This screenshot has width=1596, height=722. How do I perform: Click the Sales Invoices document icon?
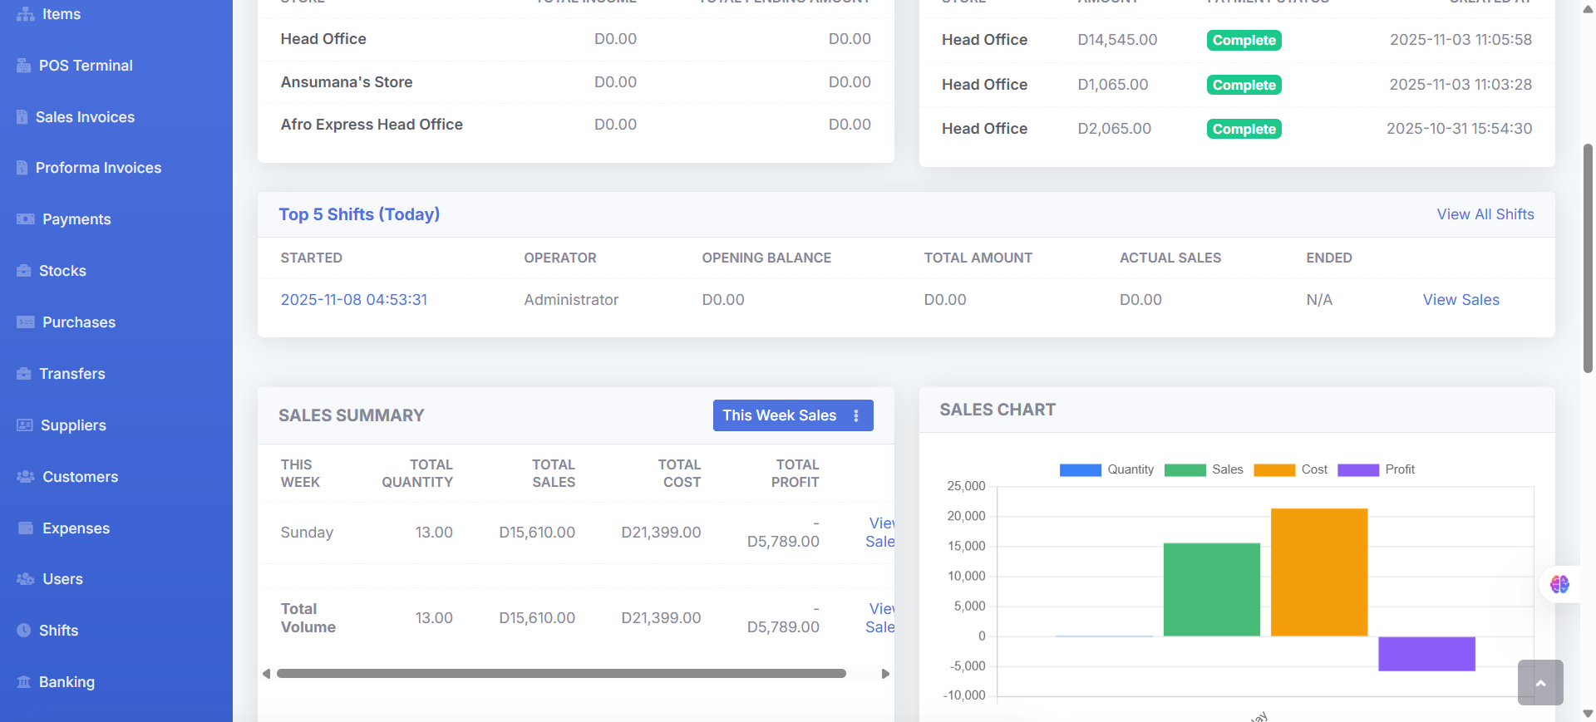22,117
